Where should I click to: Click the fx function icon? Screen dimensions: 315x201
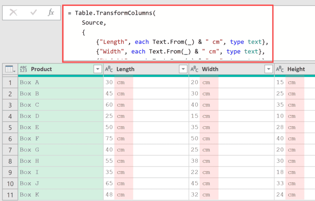(x=51, y=13)
